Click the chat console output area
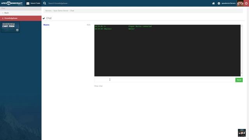This screenshot has height=140, width=249. point(167,51)
